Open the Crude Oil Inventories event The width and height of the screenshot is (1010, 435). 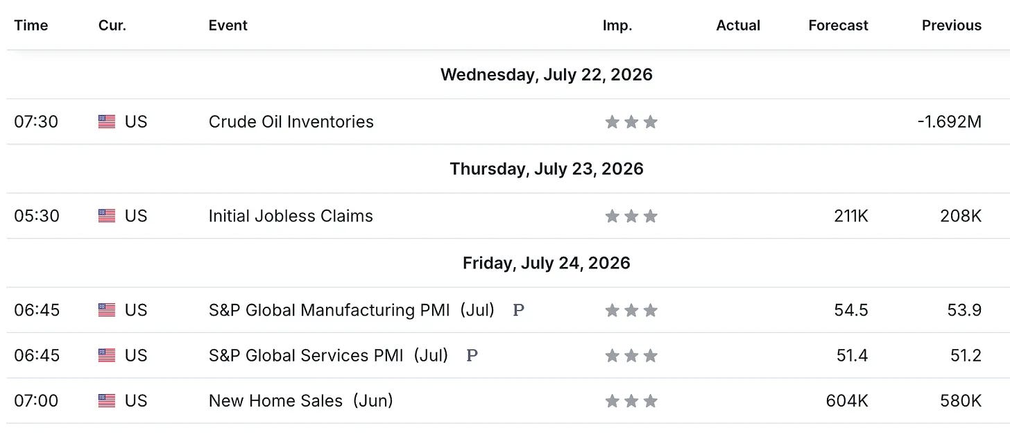pyautogui.click(x=291, y=122)
